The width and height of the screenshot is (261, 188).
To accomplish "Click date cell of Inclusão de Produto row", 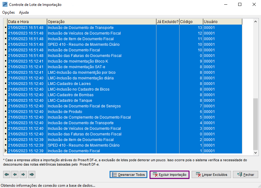I will 27,112.
